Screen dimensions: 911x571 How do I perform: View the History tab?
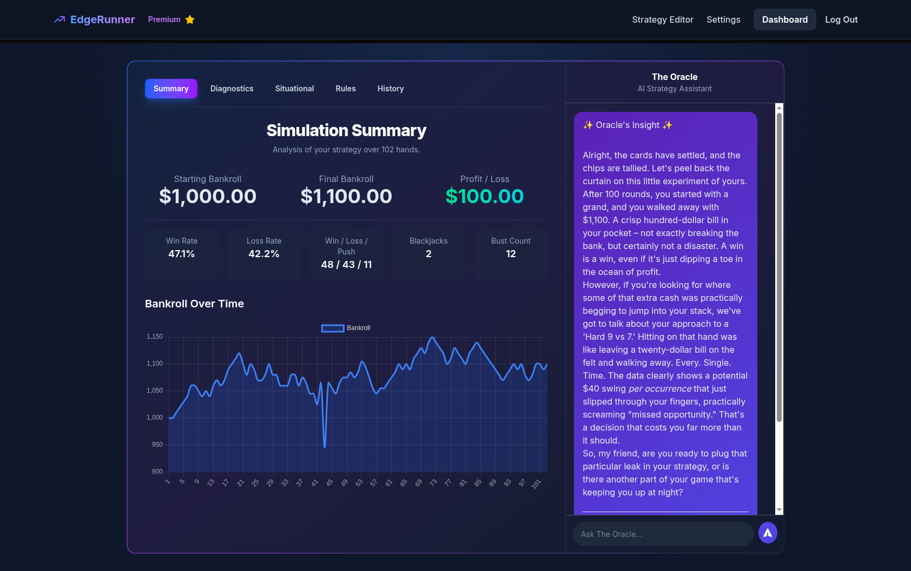click(390, 89)
